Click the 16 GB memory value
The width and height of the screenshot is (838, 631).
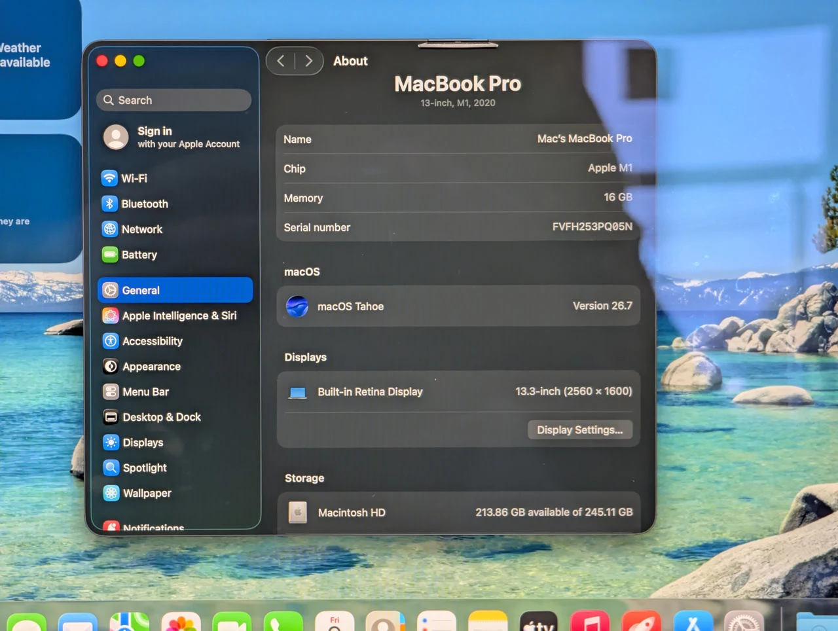pos(618,197)
